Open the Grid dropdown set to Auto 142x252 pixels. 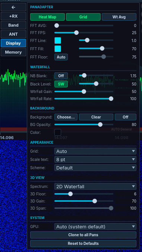click(x=95, y=151)
